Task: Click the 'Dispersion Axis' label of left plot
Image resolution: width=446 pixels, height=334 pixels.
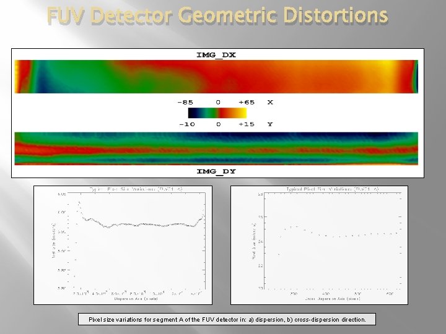Action: tap(136, 299)
